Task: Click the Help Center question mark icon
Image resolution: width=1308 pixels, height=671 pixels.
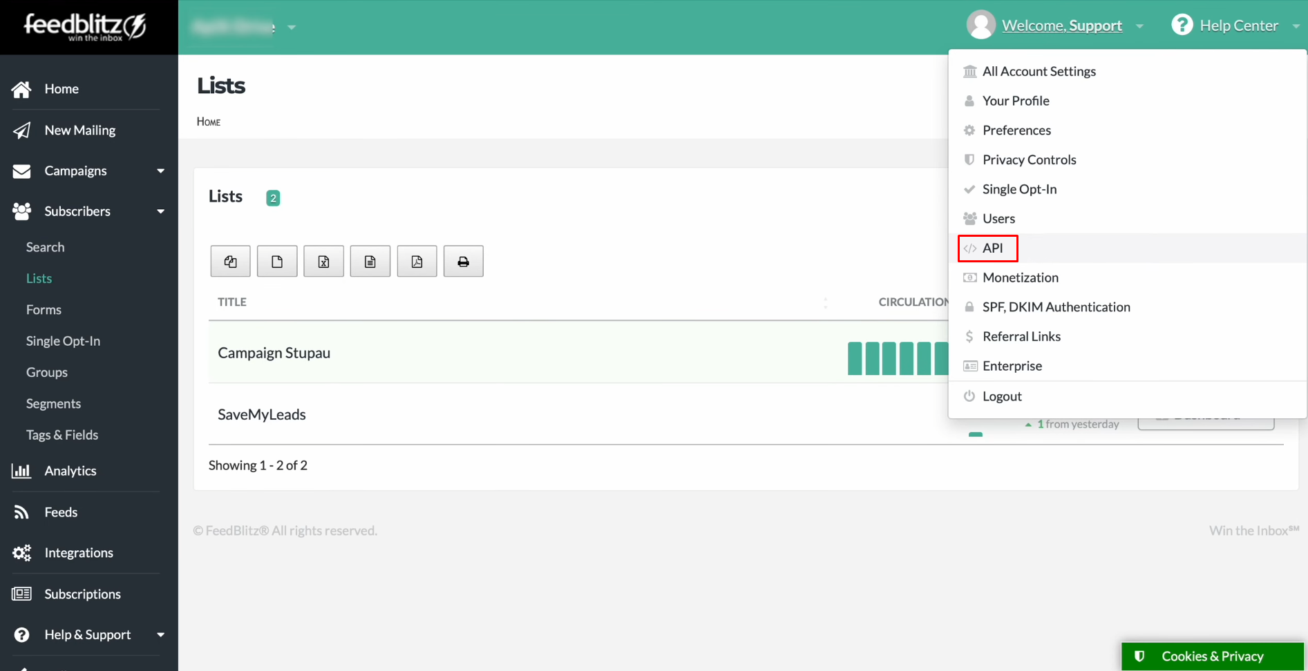Action: pyautogui.click(x=1182, y=26)
